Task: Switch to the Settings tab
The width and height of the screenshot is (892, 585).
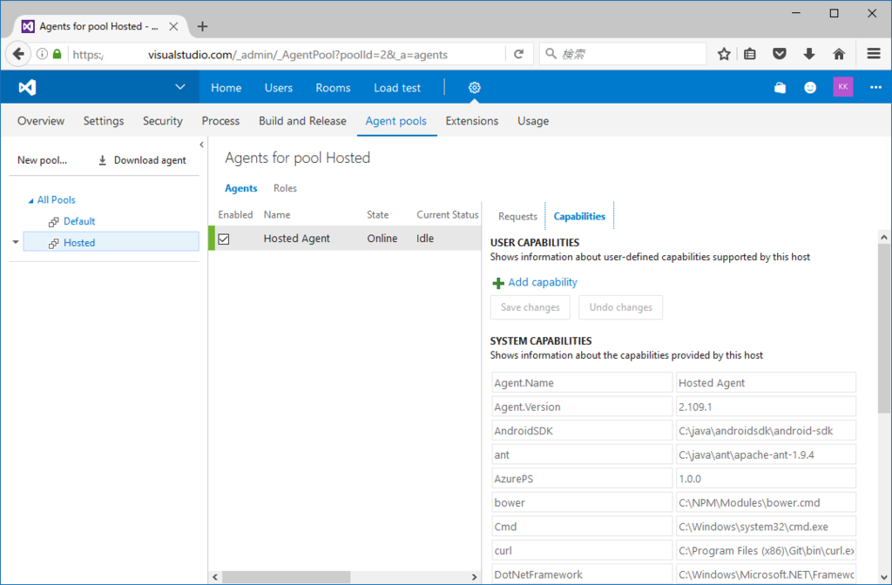Action: 104,120
